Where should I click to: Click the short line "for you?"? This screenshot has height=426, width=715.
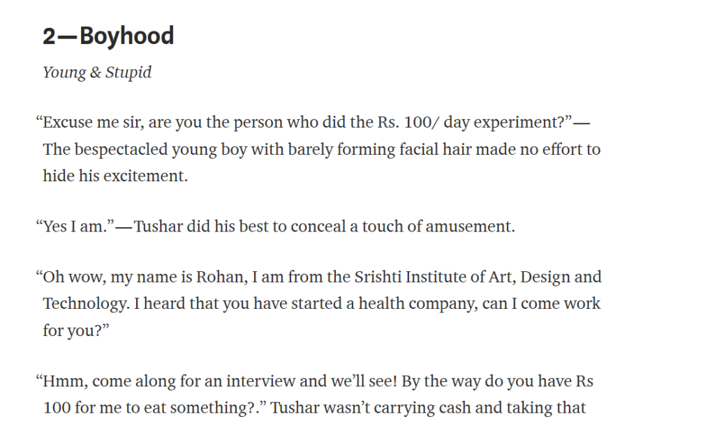point(73,330)
